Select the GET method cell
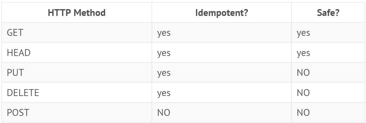This screenshot has width=366, height=123. point(76,33)
